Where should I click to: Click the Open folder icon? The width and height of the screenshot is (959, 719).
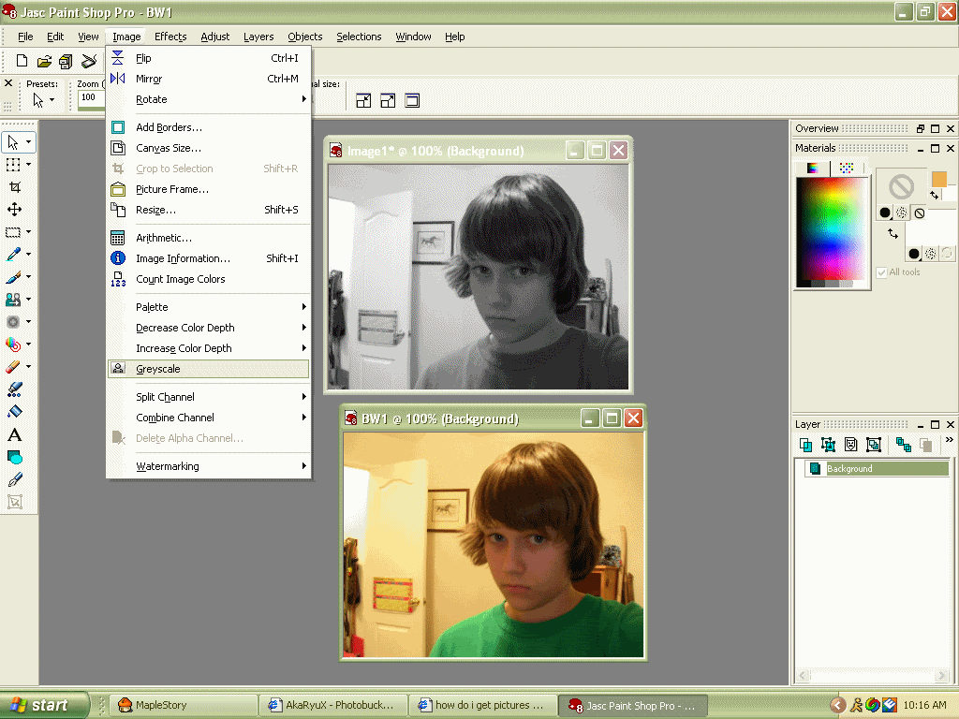tap(44, 61)
